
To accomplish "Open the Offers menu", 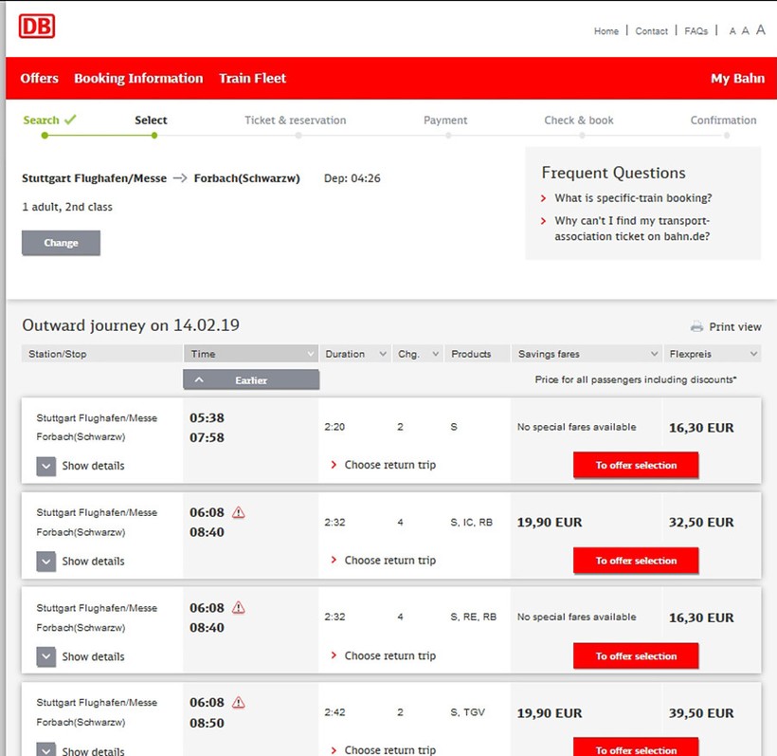I will pyautogui.click(x=40, y=79).
